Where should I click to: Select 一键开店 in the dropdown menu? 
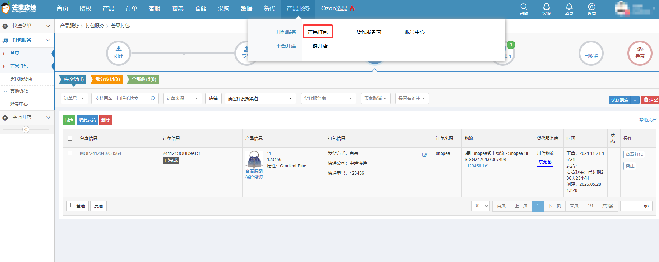pos(317,46)
